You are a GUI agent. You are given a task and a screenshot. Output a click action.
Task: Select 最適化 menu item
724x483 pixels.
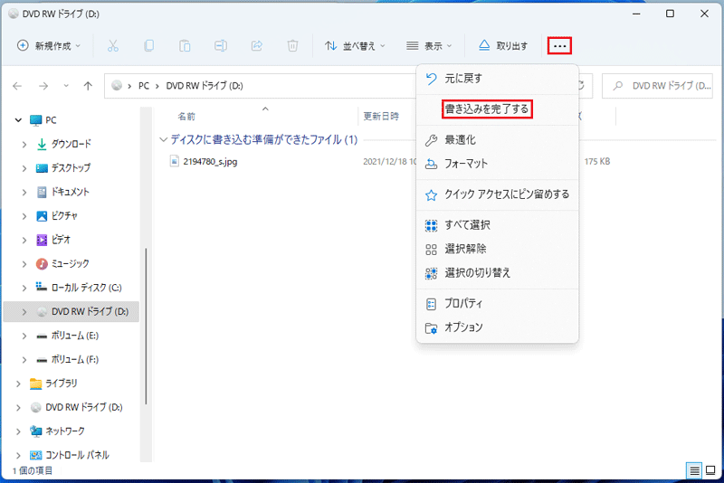coord(497,140)
